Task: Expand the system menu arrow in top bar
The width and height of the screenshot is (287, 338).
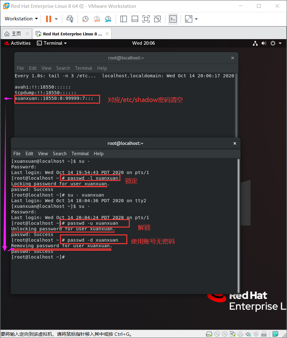Action: 280,43
